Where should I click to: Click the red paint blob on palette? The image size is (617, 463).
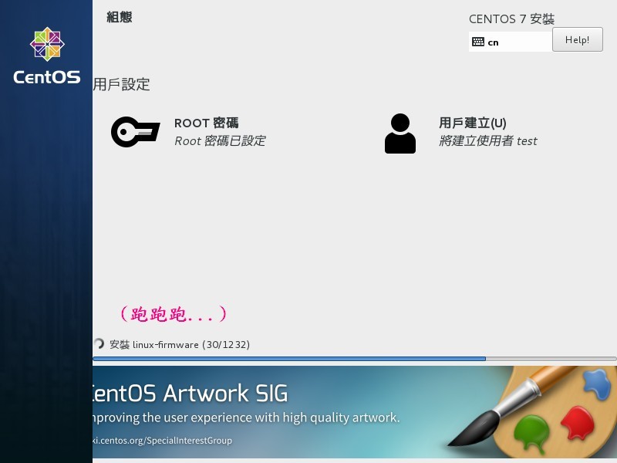(x=577, y=423)
